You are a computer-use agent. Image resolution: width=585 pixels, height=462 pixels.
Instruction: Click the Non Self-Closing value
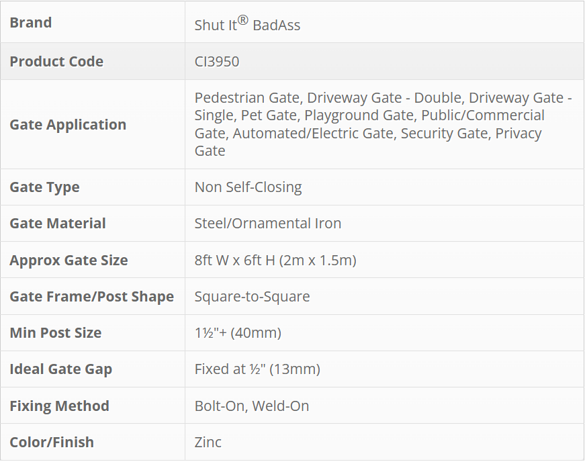coord(248,187)
